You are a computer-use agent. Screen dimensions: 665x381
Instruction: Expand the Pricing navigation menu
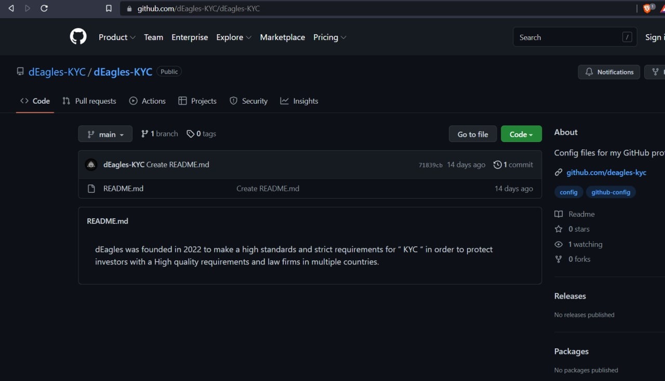coord(330,37)
